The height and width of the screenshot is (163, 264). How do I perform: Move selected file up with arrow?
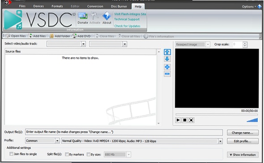click(167, 52)
